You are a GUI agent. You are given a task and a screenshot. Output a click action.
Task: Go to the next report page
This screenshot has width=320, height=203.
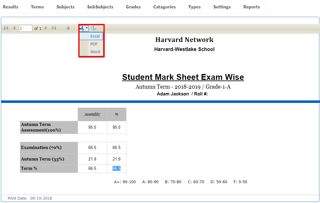click(x=46, y=28)
